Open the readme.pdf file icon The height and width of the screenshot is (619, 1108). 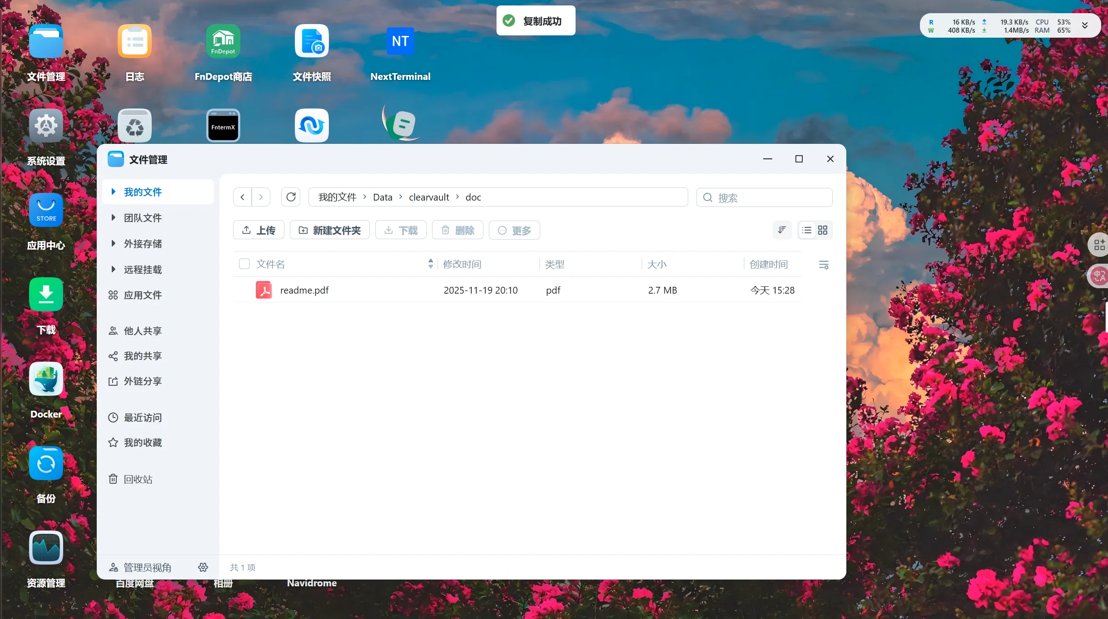tap(264, 290)
